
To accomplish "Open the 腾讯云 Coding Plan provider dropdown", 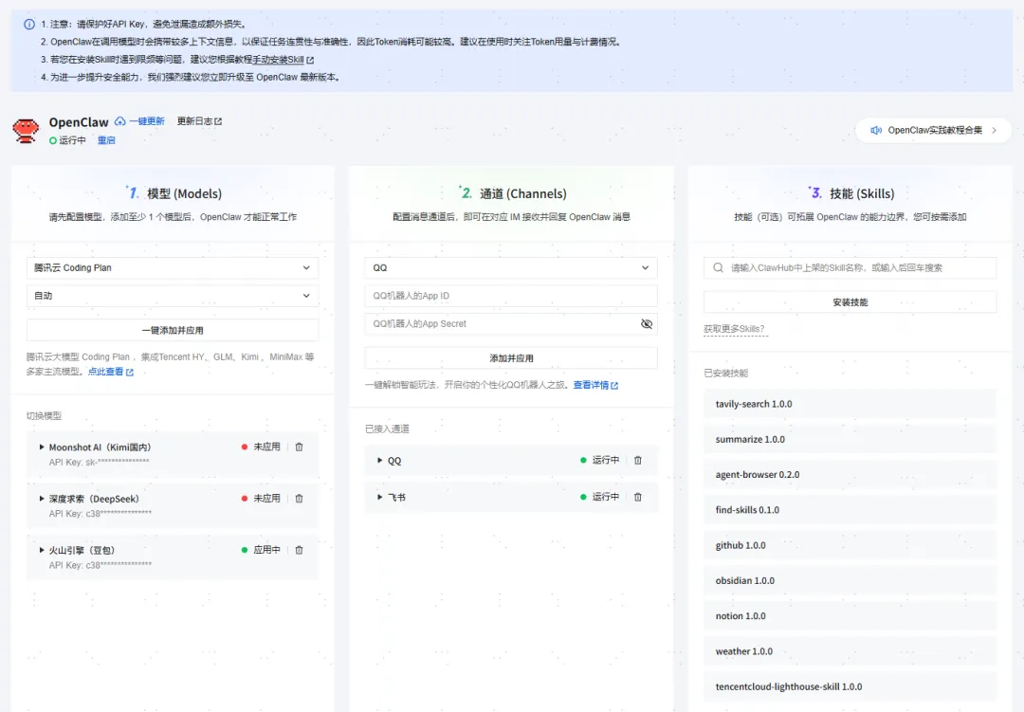I will tap(173, 267).
